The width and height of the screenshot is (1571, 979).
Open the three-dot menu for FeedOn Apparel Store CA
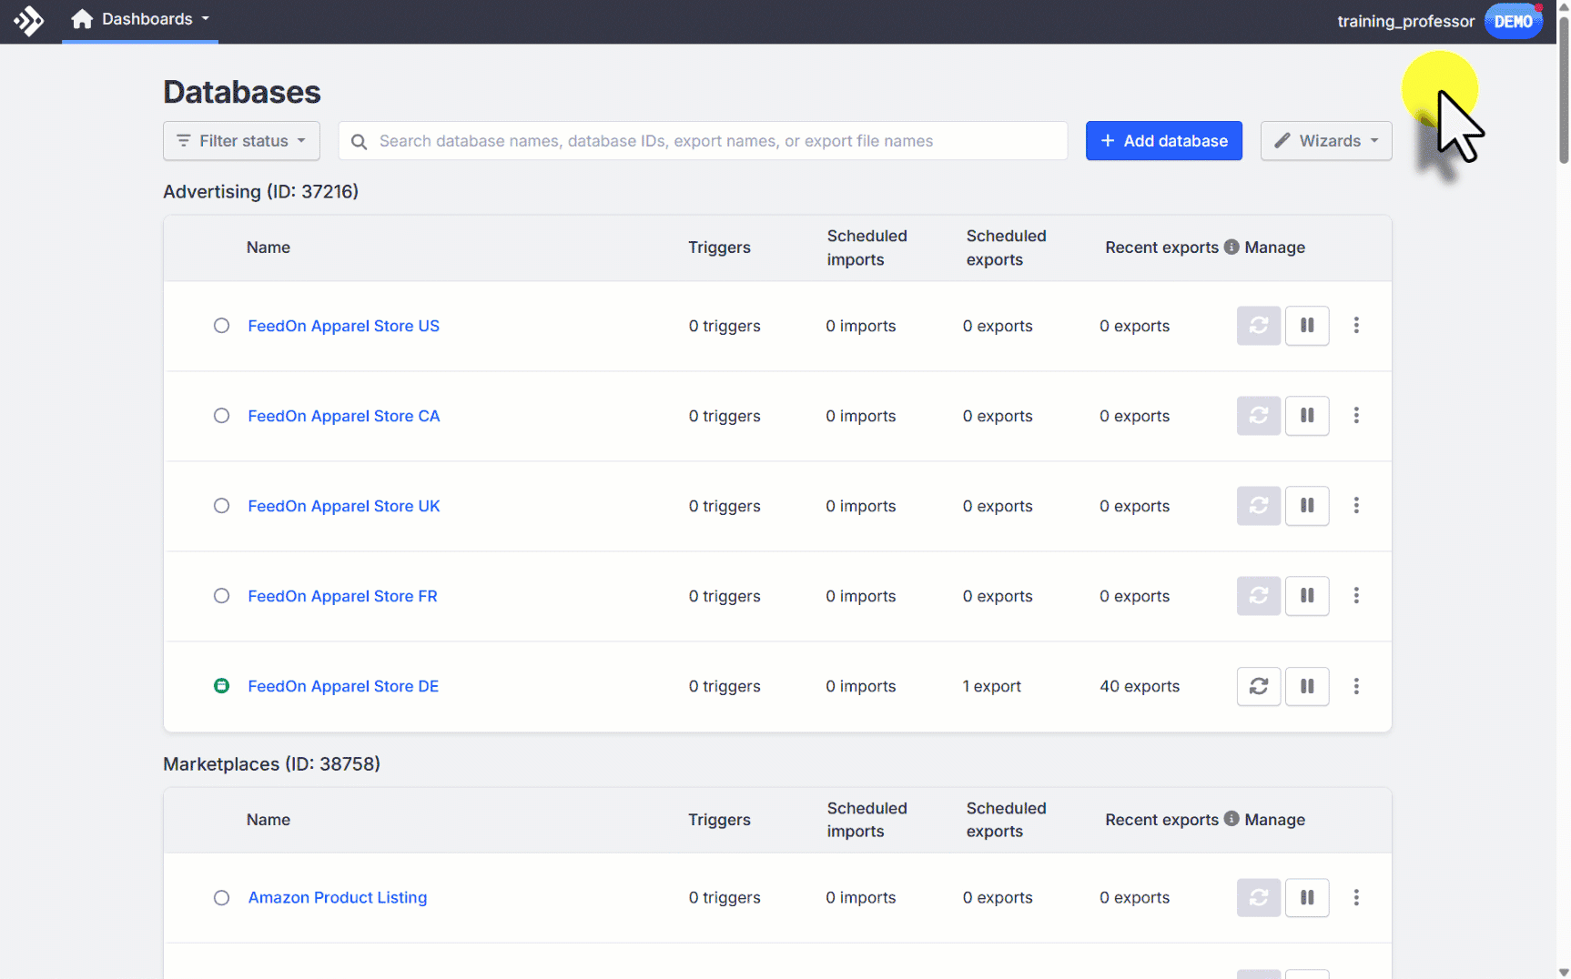coord(1356,416)
